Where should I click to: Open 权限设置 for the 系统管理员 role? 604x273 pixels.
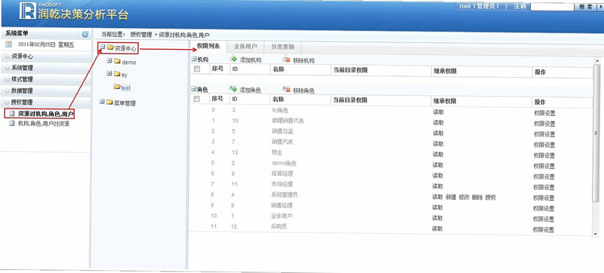tap(544, 198)
